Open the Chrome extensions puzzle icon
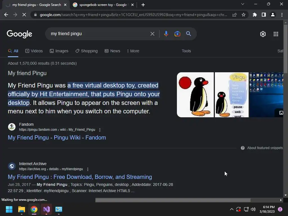The height and width of the screenshot is (216, 288). point(255,15)
